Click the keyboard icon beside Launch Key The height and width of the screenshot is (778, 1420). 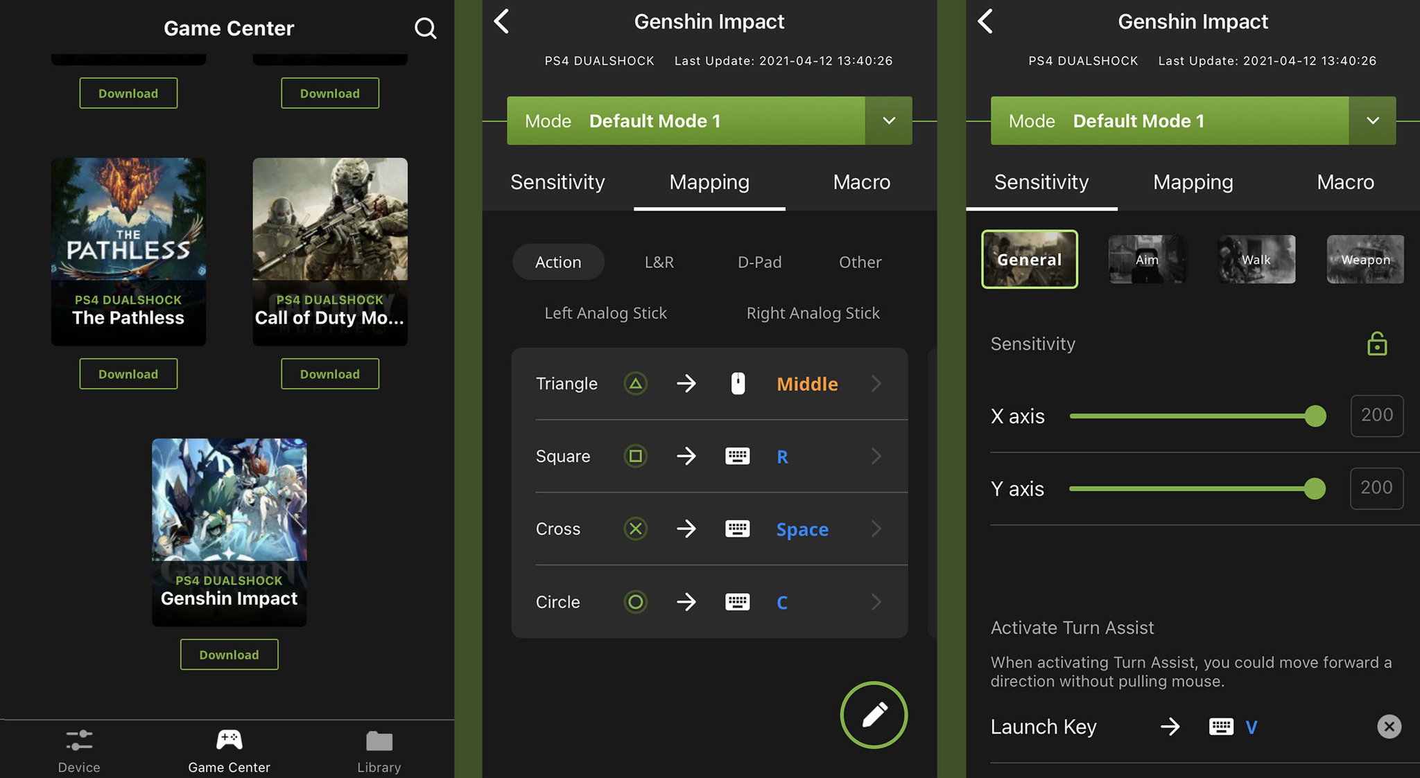click(1221, 726)
